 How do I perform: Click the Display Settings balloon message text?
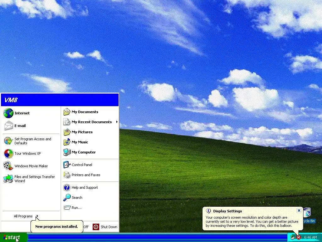[x=252, y=222]
